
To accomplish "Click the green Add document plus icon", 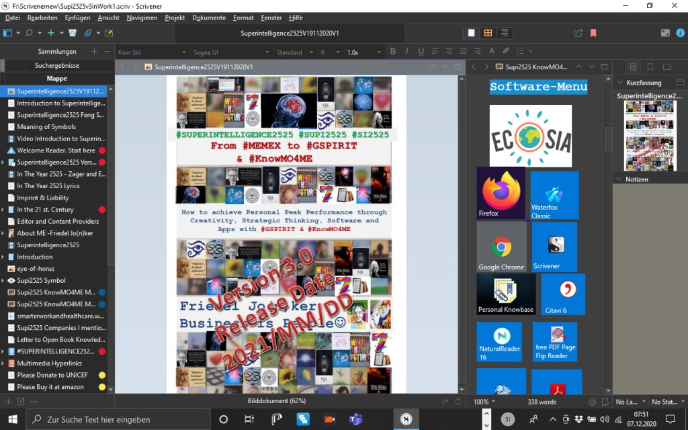I will point(50,32).
